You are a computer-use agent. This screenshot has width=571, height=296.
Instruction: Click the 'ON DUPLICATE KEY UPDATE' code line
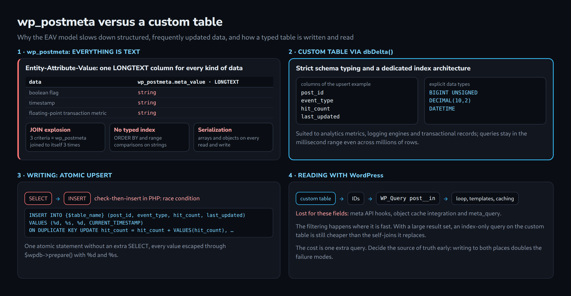coord(131,230)
